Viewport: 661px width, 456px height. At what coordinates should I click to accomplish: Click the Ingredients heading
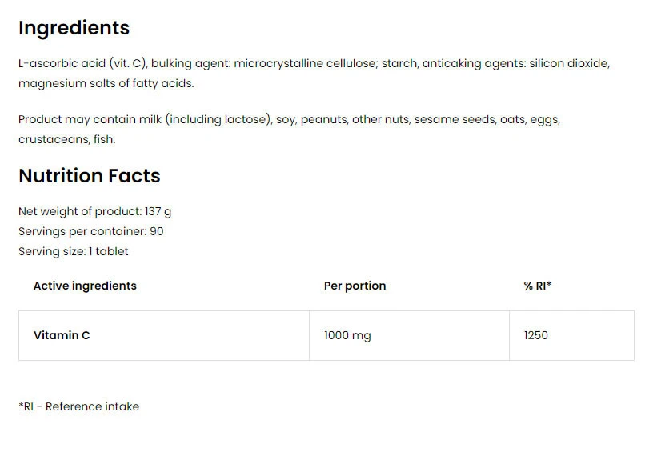tap(74, 28)
